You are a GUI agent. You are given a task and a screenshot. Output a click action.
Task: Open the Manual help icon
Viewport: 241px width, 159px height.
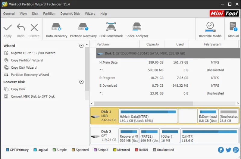point(233,27)
